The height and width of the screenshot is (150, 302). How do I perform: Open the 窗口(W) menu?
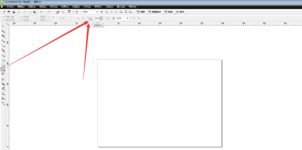[x=121, y=7]
